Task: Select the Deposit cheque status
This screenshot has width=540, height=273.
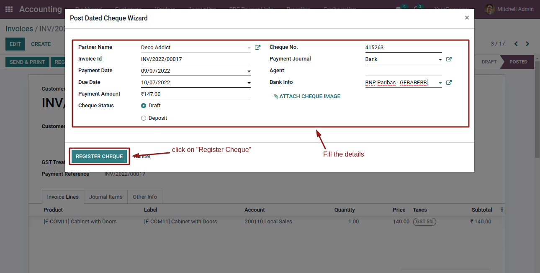Action: click(144, 118)
